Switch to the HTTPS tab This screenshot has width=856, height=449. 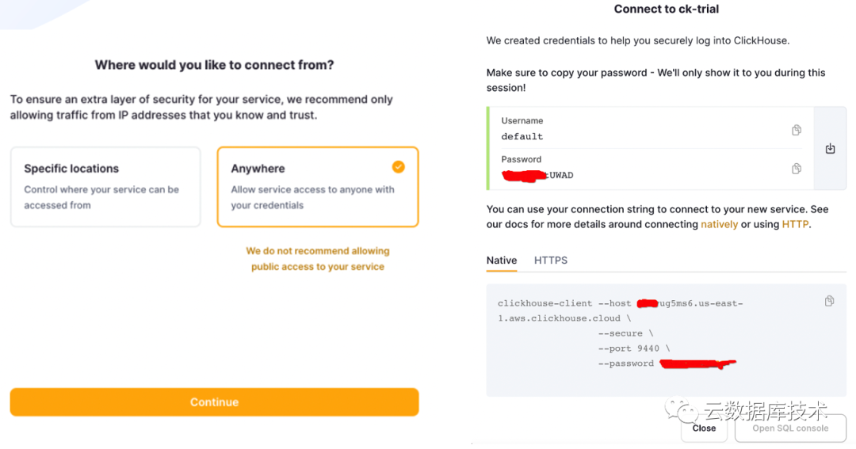click(x=551, y=261)
